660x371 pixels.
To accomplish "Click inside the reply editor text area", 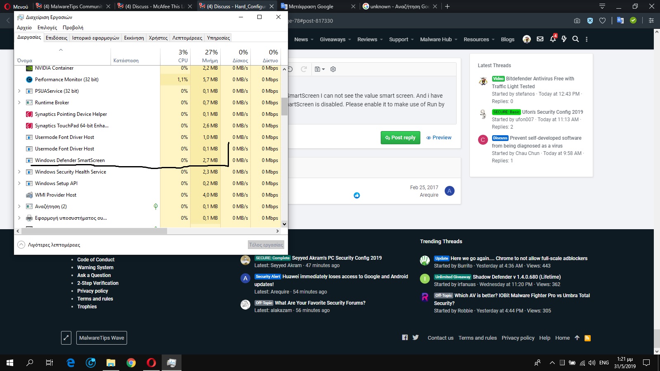I will tap(371, 100).
